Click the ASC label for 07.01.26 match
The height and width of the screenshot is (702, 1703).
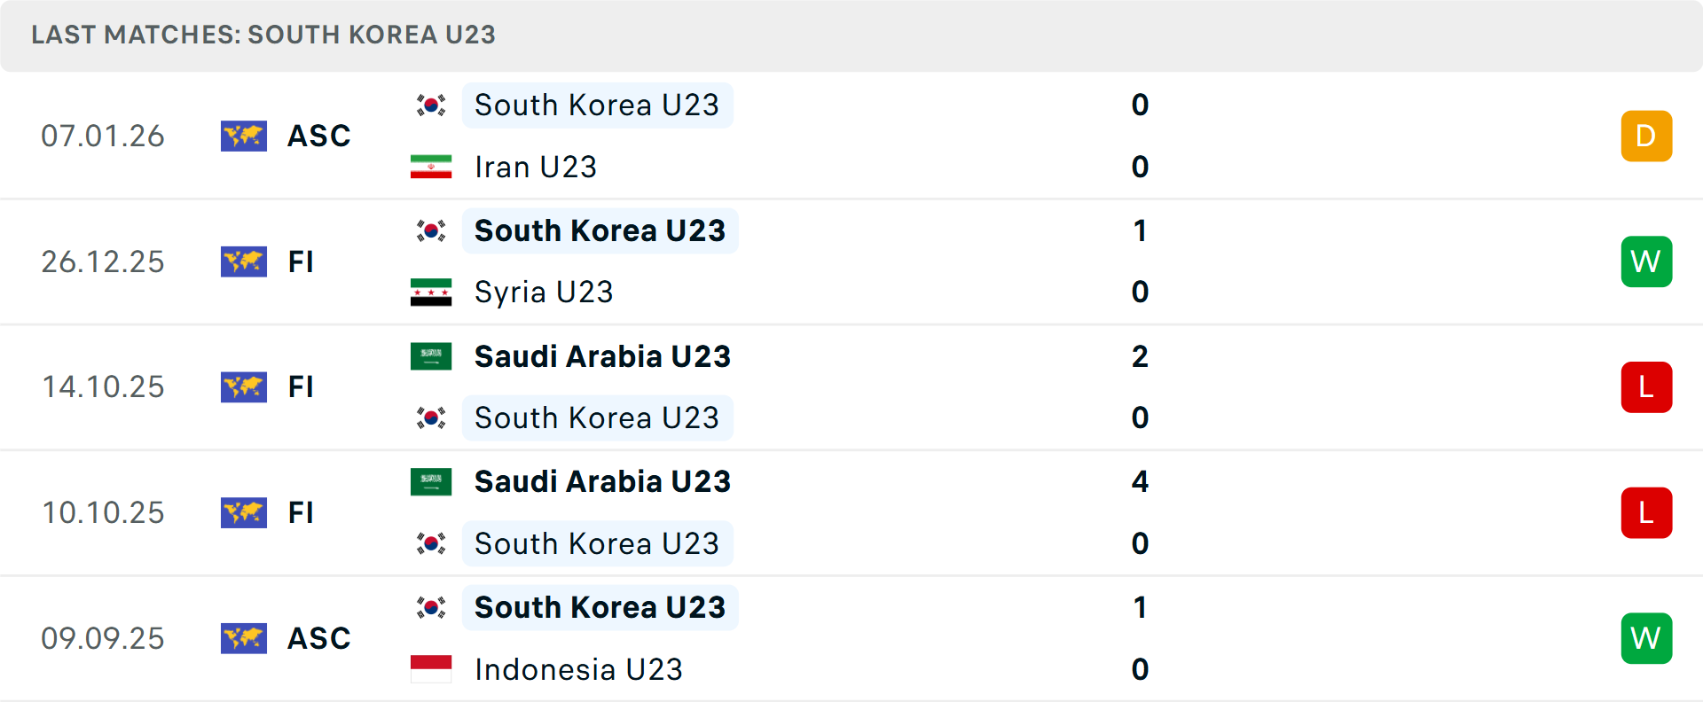(318, 136)
